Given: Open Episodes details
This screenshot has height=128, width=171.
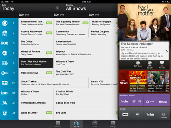Looking at the screenshot, I should pos(164,115).
